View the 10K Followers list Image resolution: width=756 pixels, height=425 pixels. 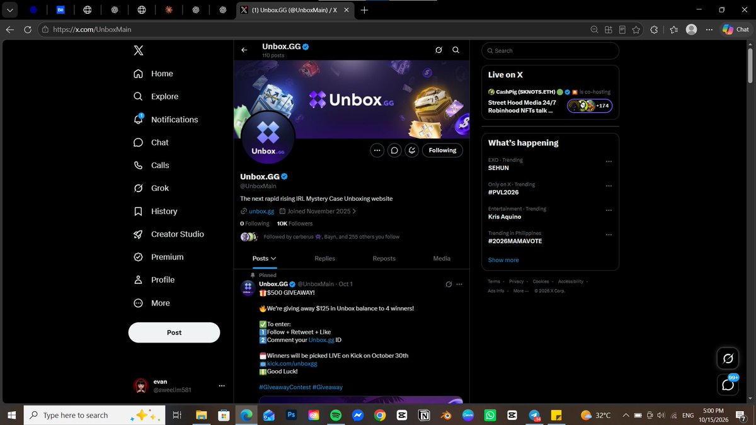click(295, 224)
